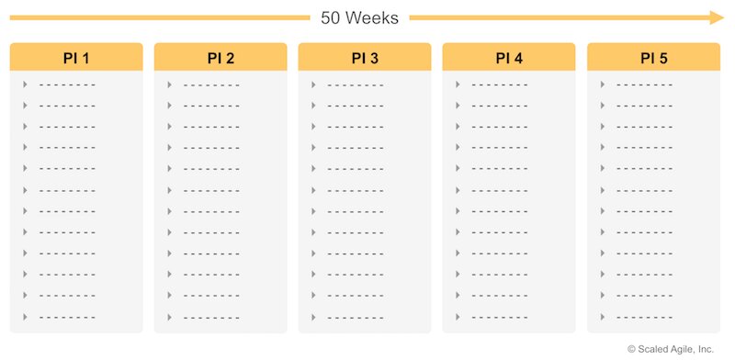Expand the first bullet triangle in PI 5
The width and height of the screenshot is (735, 360).
pyautogui.click(x=603, y=84)
